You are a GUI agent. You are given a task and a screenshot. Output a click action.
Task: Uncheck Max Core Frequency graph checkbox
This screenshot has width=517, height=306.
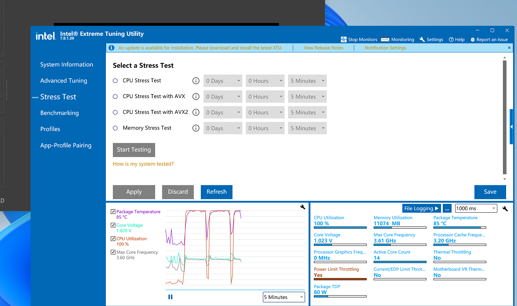coord(113,252)
